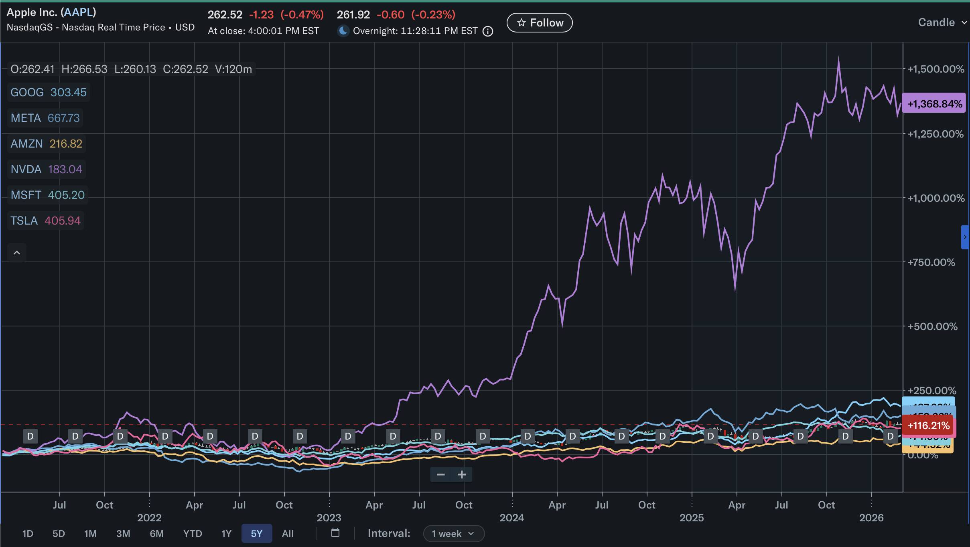Follow Apple Inc. stock
970x547 pixels.
540,23
